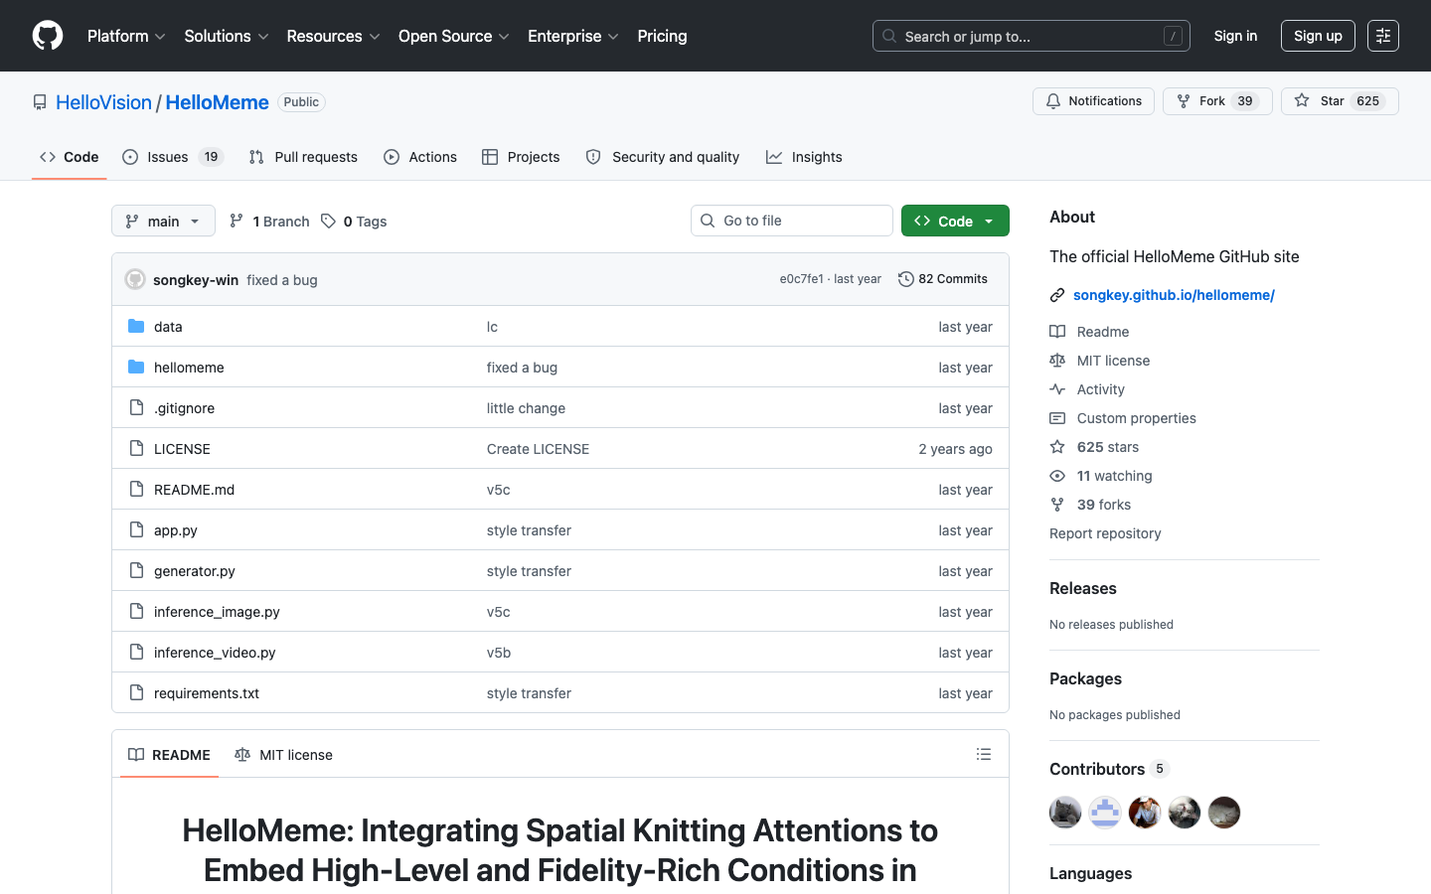Click the Search or jump to field

1032,36
